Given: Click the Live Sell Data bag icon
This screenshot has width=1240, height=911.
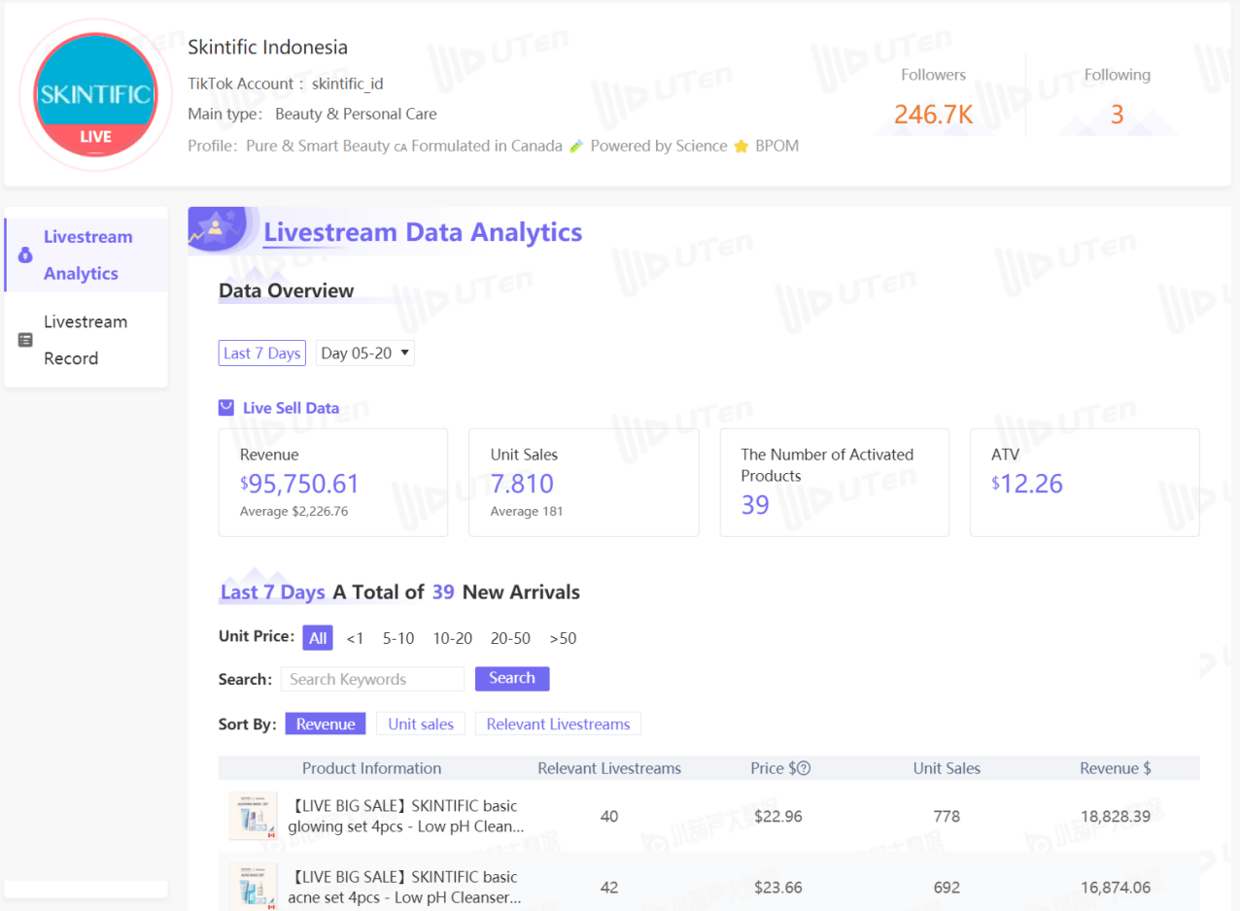Looking at the screenshot, I should [226, 408].
